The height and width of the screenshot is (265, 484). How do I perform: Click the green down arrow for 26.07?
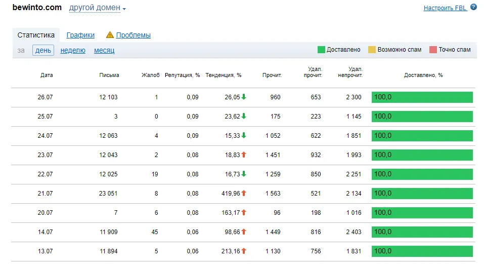pos(244,97)
